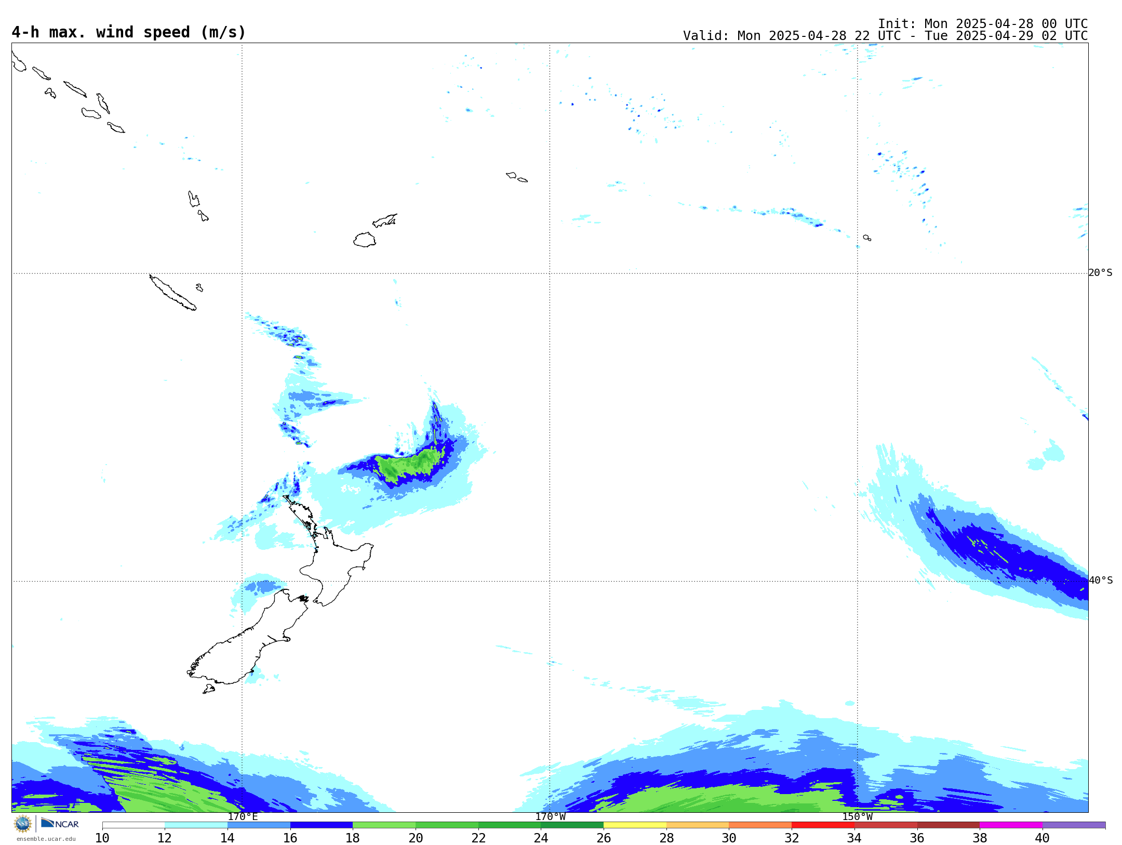Click the colorbar label 18
The height and width of the screenshot is (845, 1122).
(353, 838)
